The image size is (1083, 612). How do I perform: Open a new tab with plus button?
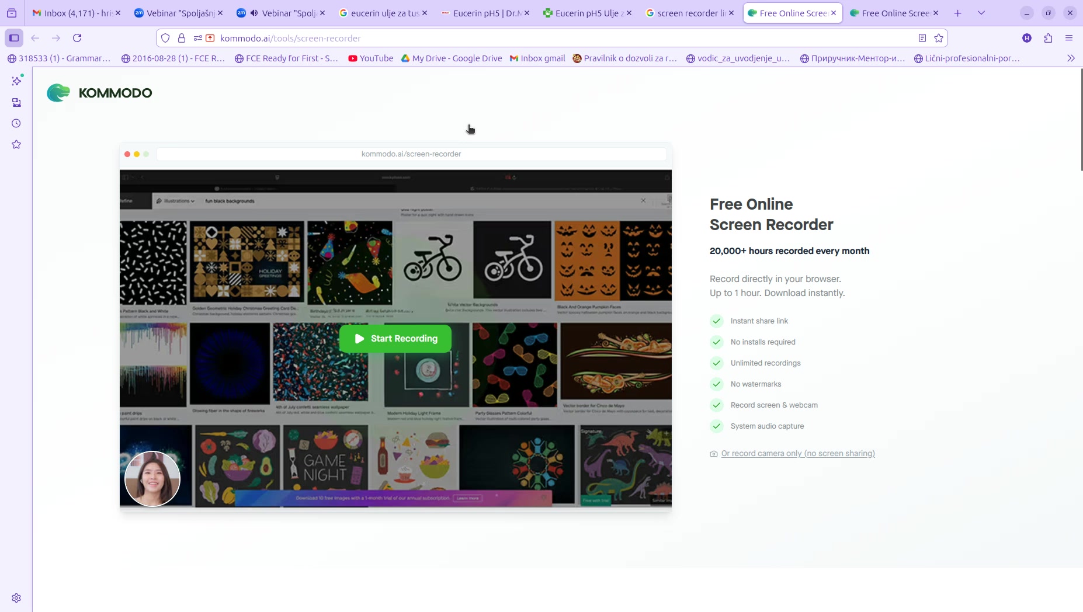pos(958,13)
